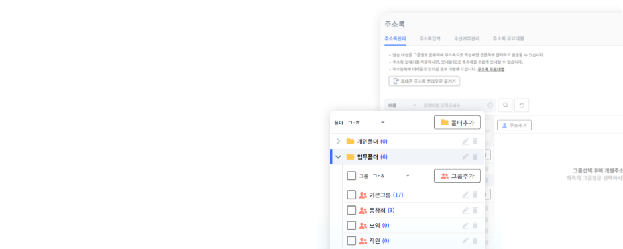
Task: Click the red people icon beside 모임
Action: tap(363, 226)
